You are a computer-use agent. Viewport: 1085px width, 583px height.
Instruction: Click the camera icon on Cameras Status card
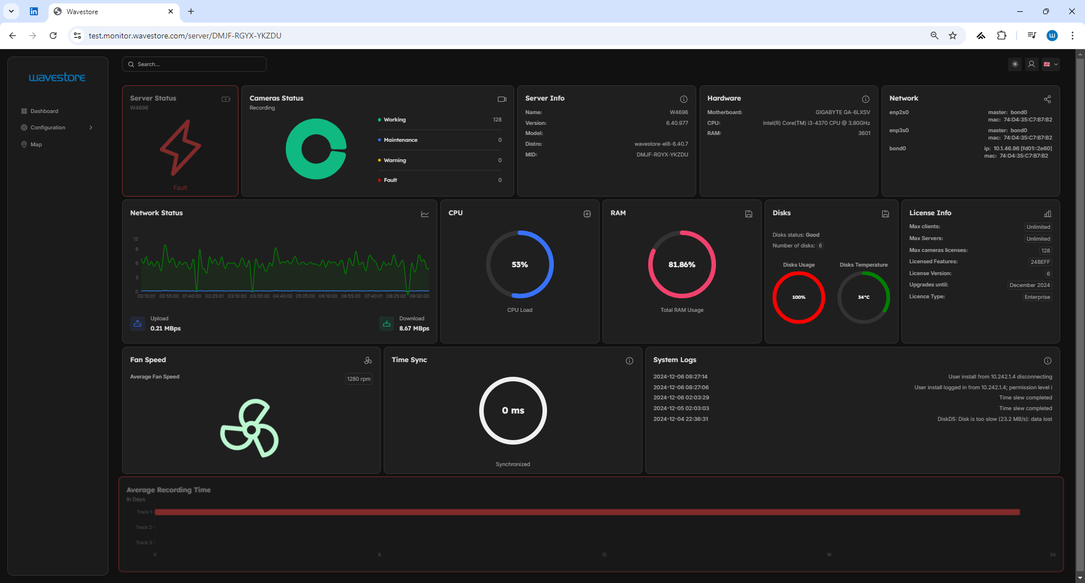502,99
